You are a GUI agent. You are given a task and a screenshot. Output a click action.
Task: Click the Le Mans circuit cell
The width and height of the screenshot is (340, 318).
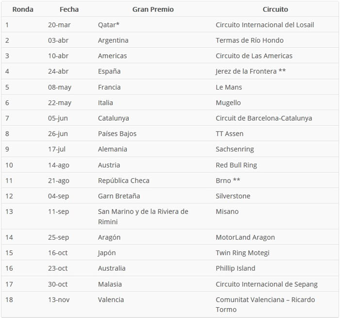229,87
